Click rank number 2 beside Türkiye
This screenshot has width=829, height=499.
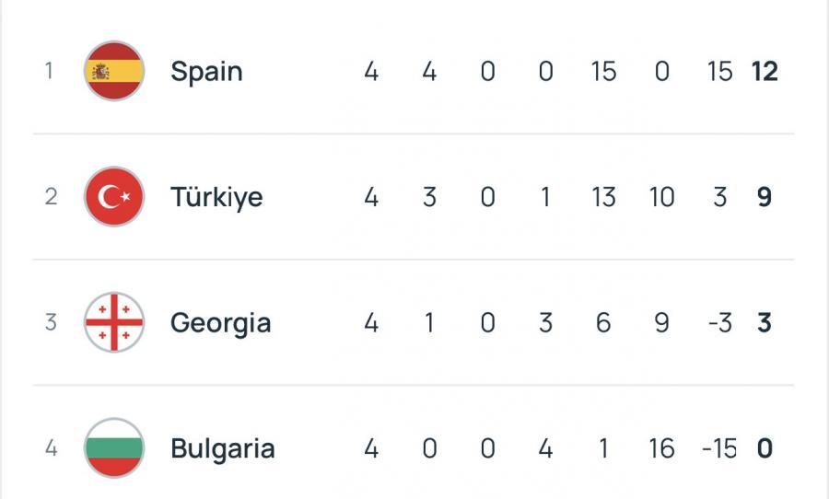51,197
